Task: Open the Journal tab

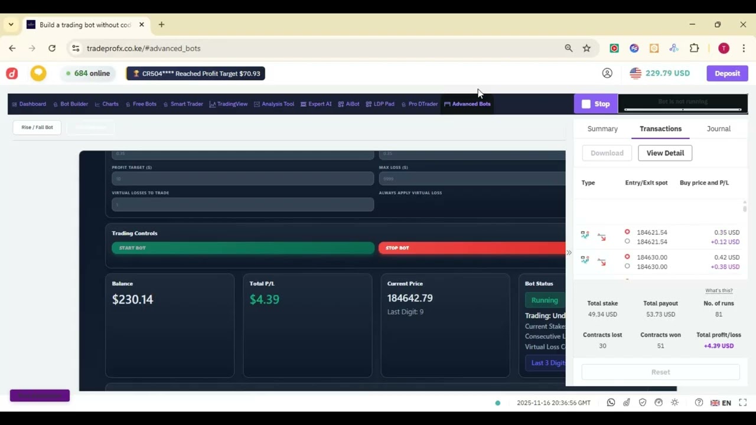Action: click(x=718, y=129)
